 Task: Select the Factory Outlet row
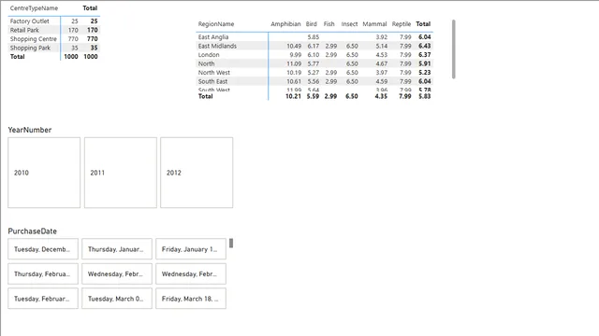pos(54,21)
